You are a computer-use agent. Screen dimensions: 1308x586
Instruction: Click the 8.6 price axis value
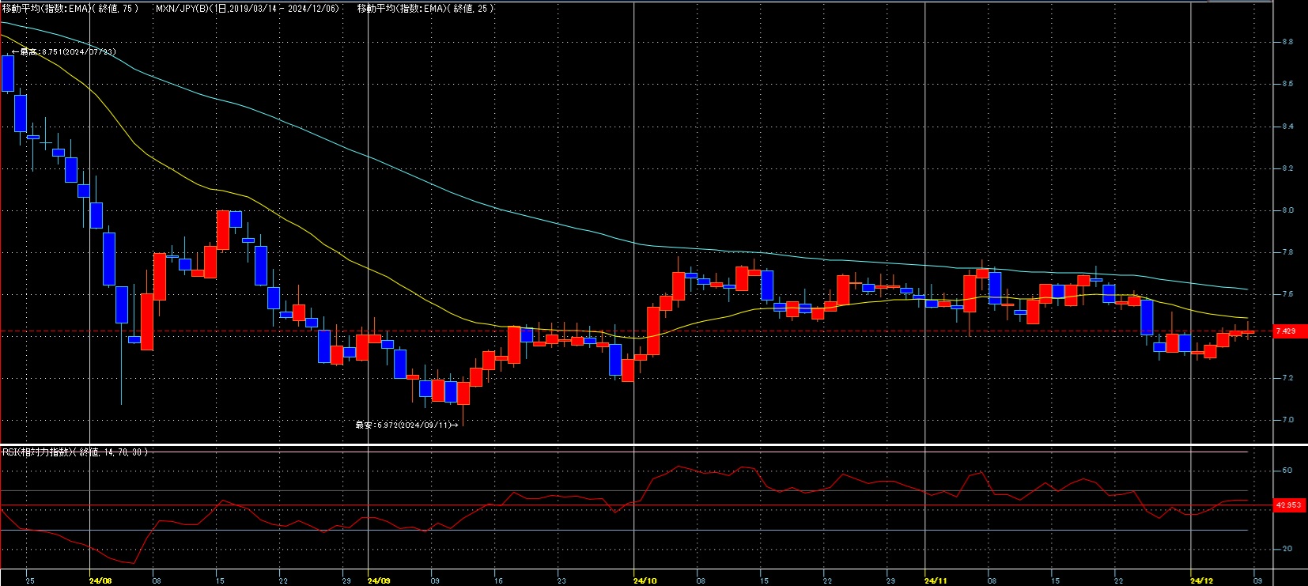click(x=1287, y=84)
